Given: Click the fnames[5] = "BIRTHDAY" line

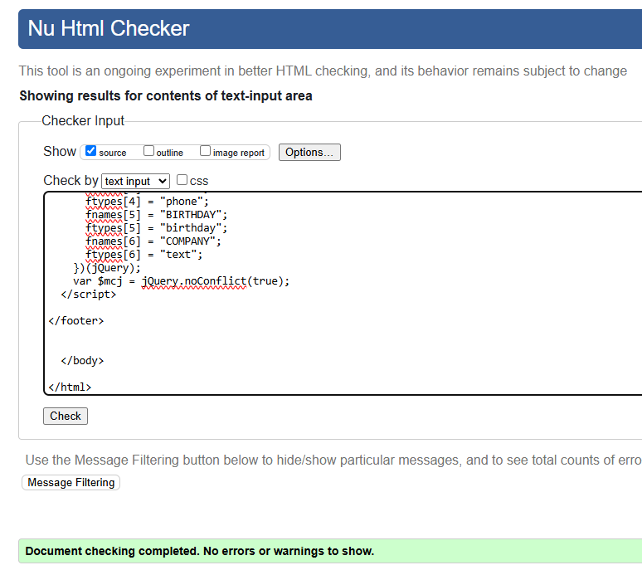Looking at the screenshot, I should [157, 215].
